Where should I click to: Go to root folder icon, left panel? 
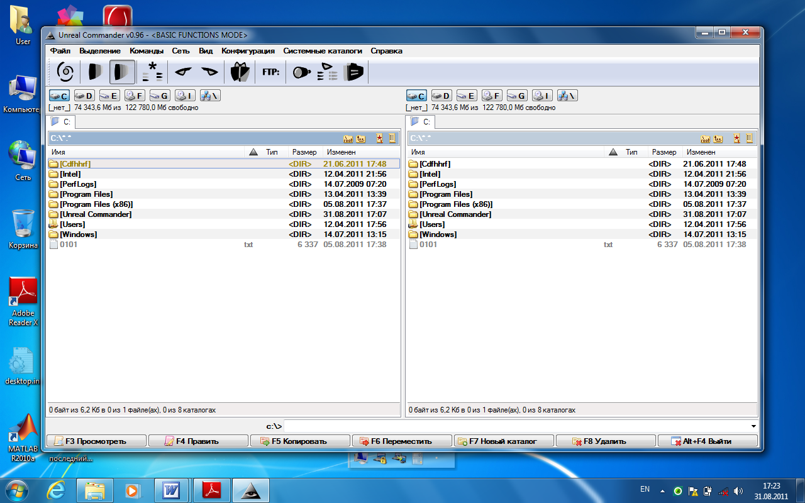(x=348, y=138)
